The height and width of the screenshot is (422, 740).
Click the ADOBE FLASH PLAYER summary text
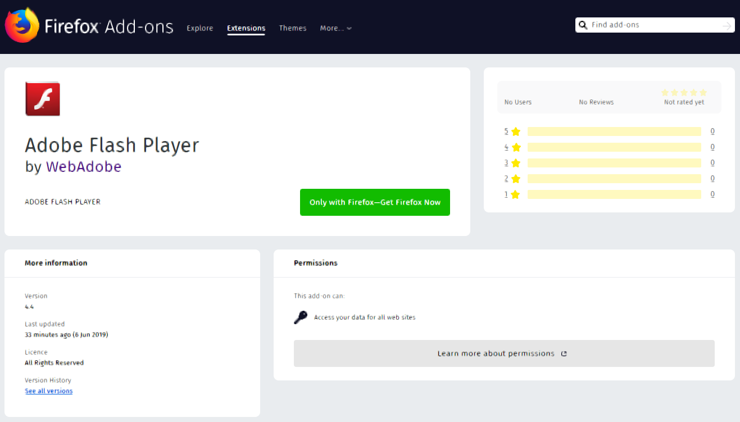(x=63, y=202)
